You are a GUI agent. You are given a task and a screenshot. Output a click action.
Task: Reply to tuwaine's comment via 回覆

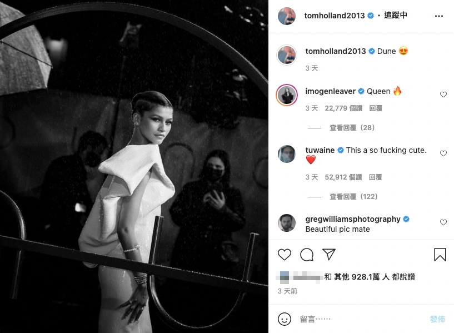375,177
